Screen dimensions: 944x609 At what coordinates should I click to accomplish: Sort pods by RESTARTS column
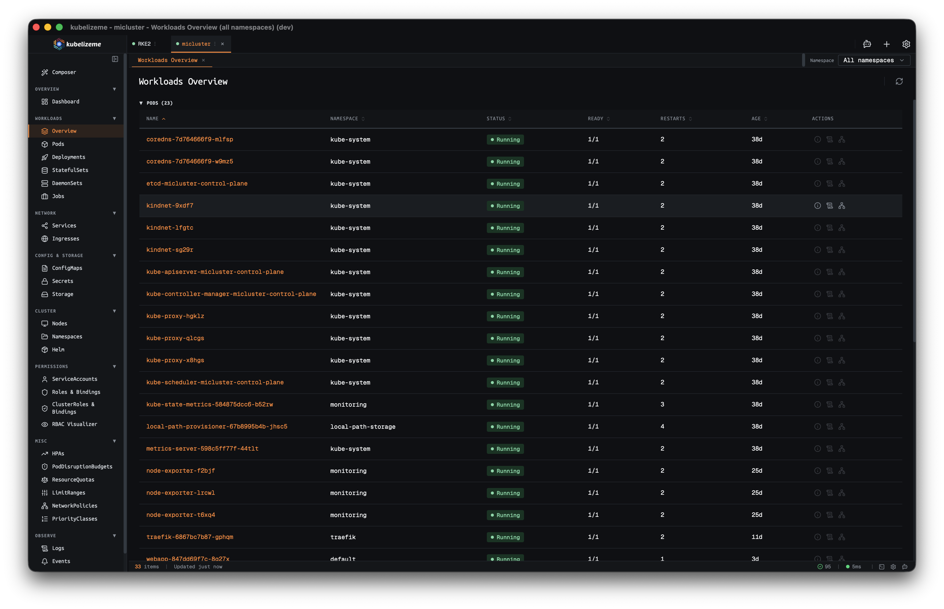[x=676, y=119]
